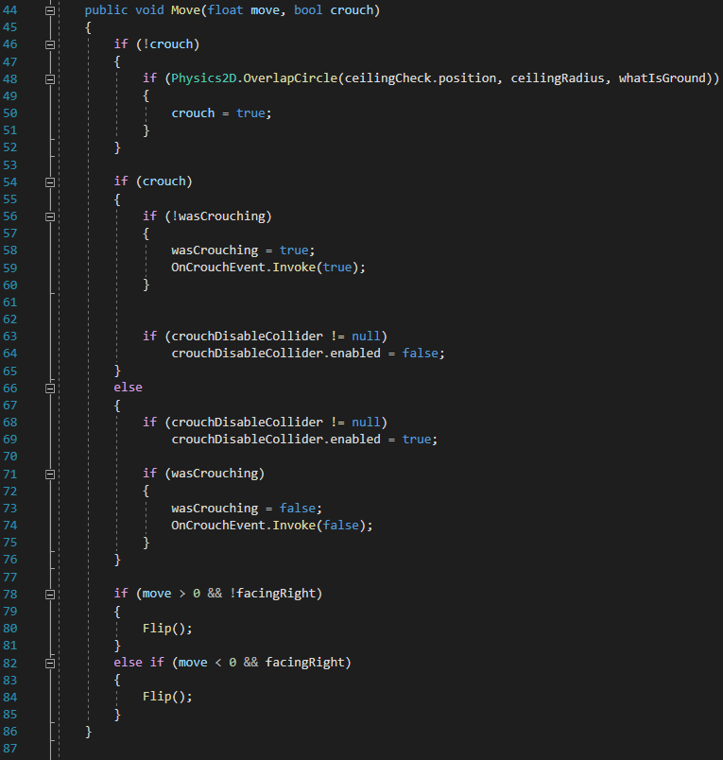723x760 pixels.
Task: Fold the 'else if (move < 0' block
Action: point(50,663)
